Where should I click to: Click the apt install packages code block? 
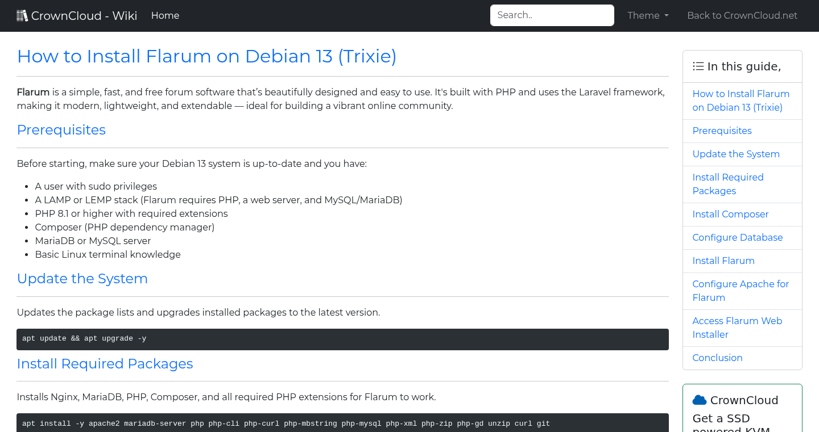coord(342,423)
